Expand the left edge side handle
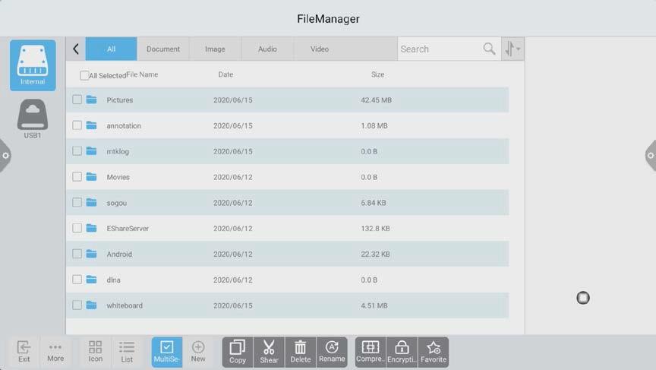 [5, 156]
